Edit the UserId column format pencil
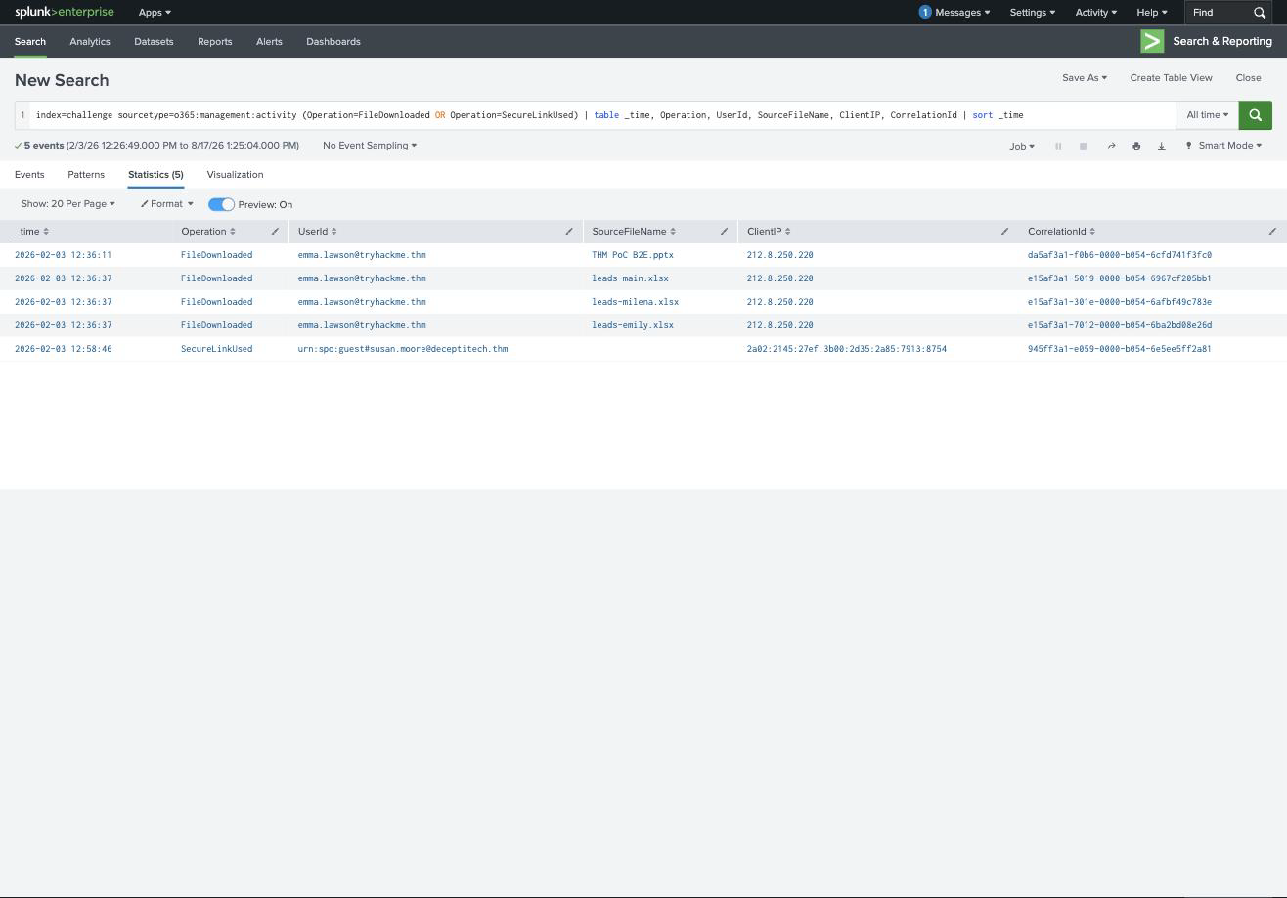1287x898 pixels. tap(569, 232)
